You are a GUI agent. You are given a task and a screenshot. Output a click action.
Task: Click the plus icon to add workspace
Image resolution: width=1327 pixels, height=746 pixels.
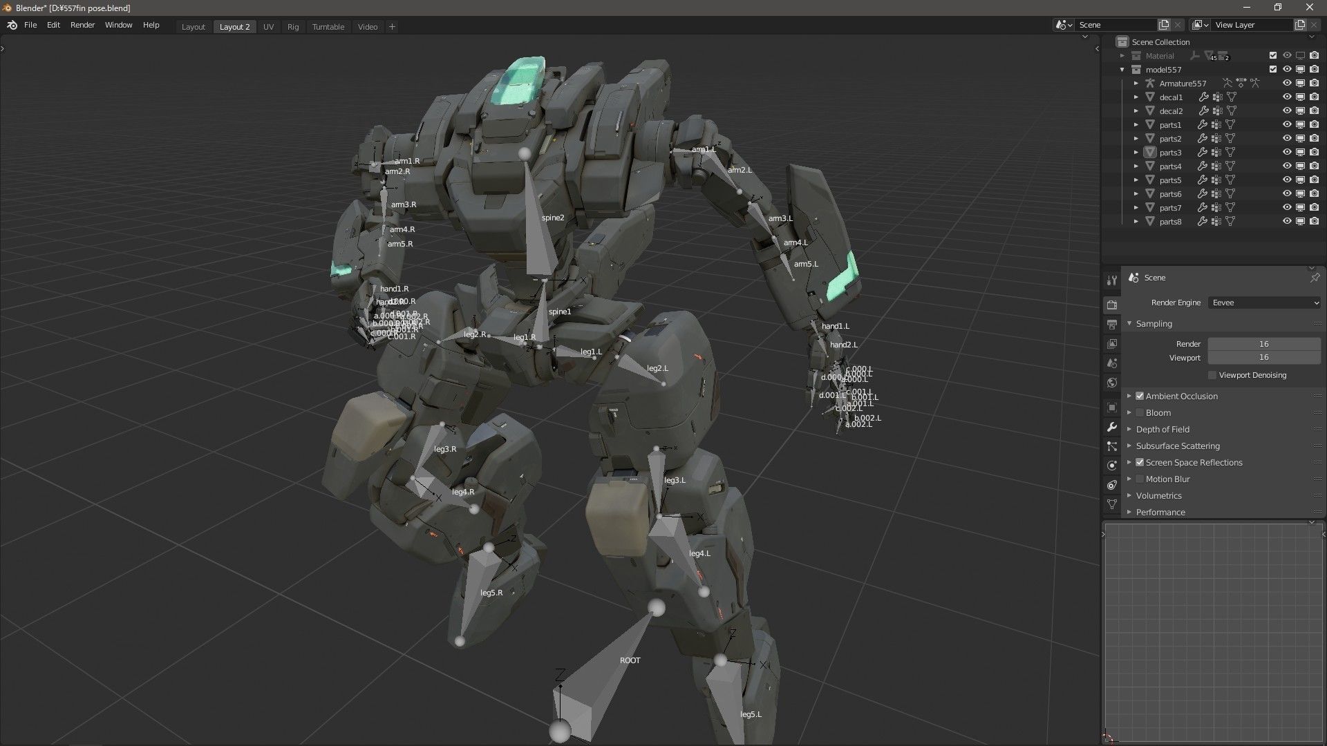392,26
